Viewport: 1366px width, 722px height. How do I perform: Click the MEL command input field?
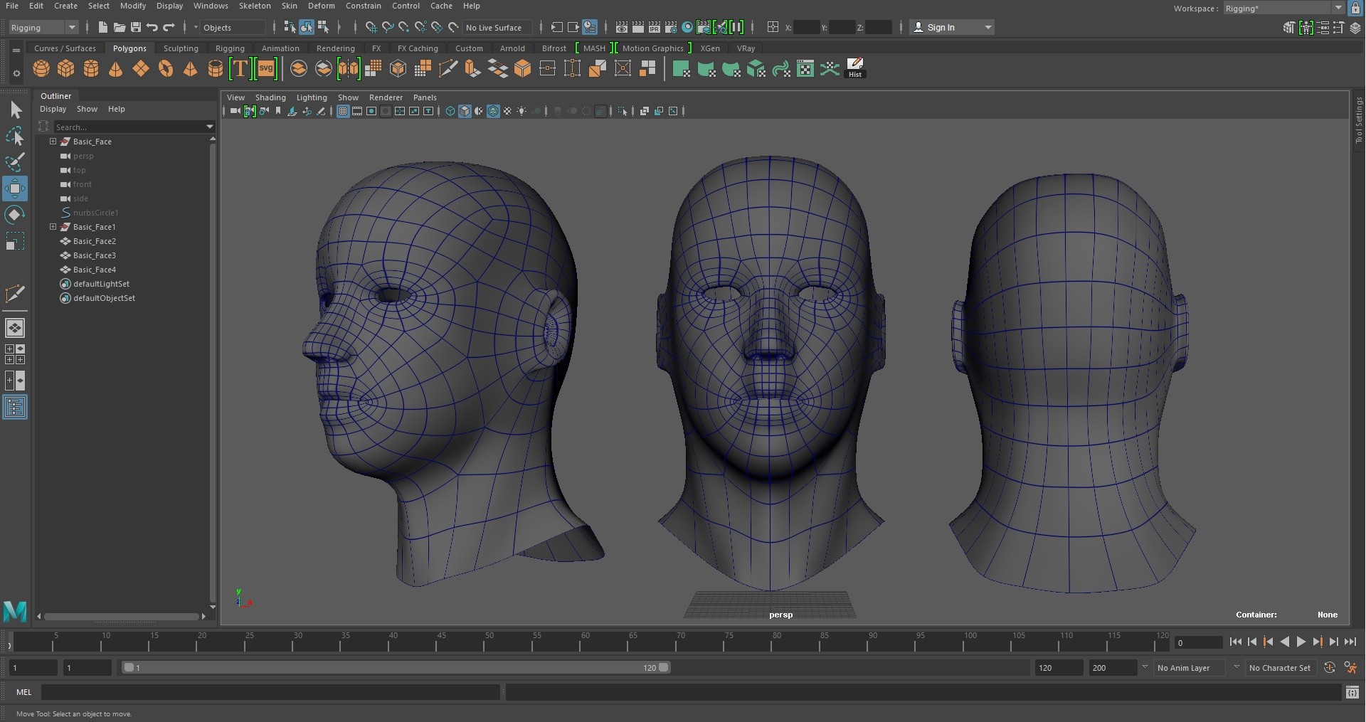coord(270,692)
